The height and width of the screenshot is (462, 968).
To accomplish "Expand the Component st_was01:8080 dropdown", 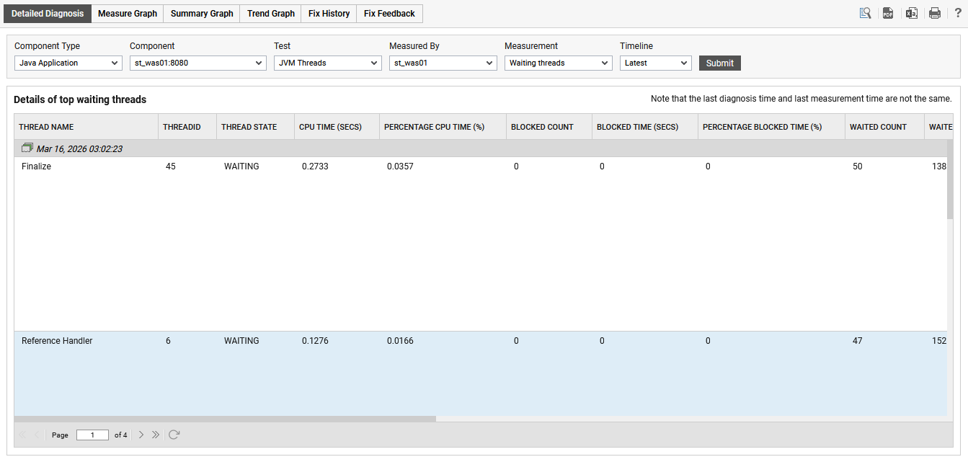I will tap(198, 63).
